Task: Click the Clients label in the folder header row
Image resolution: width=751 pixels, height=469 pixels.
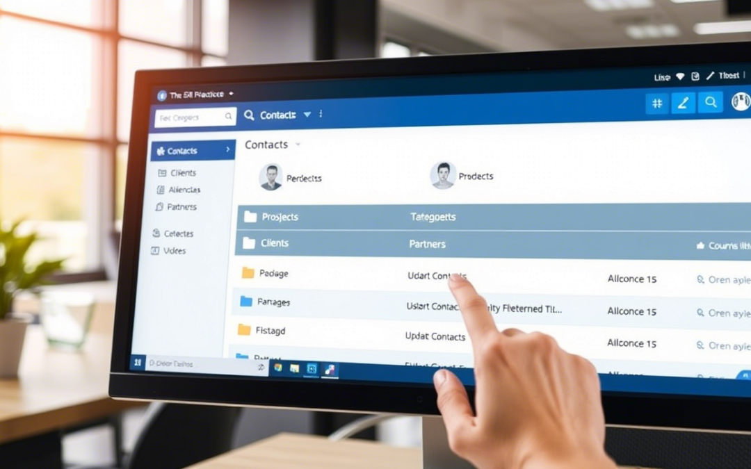Action: point(275,243)
